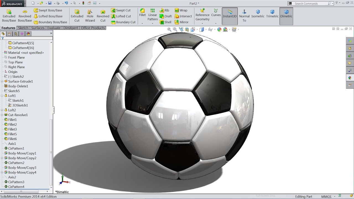Screen dimensions: 354x199
Task: Expand the Surface-Extrude1 feature
Action: pyautogui.click(x=2, y=81)
